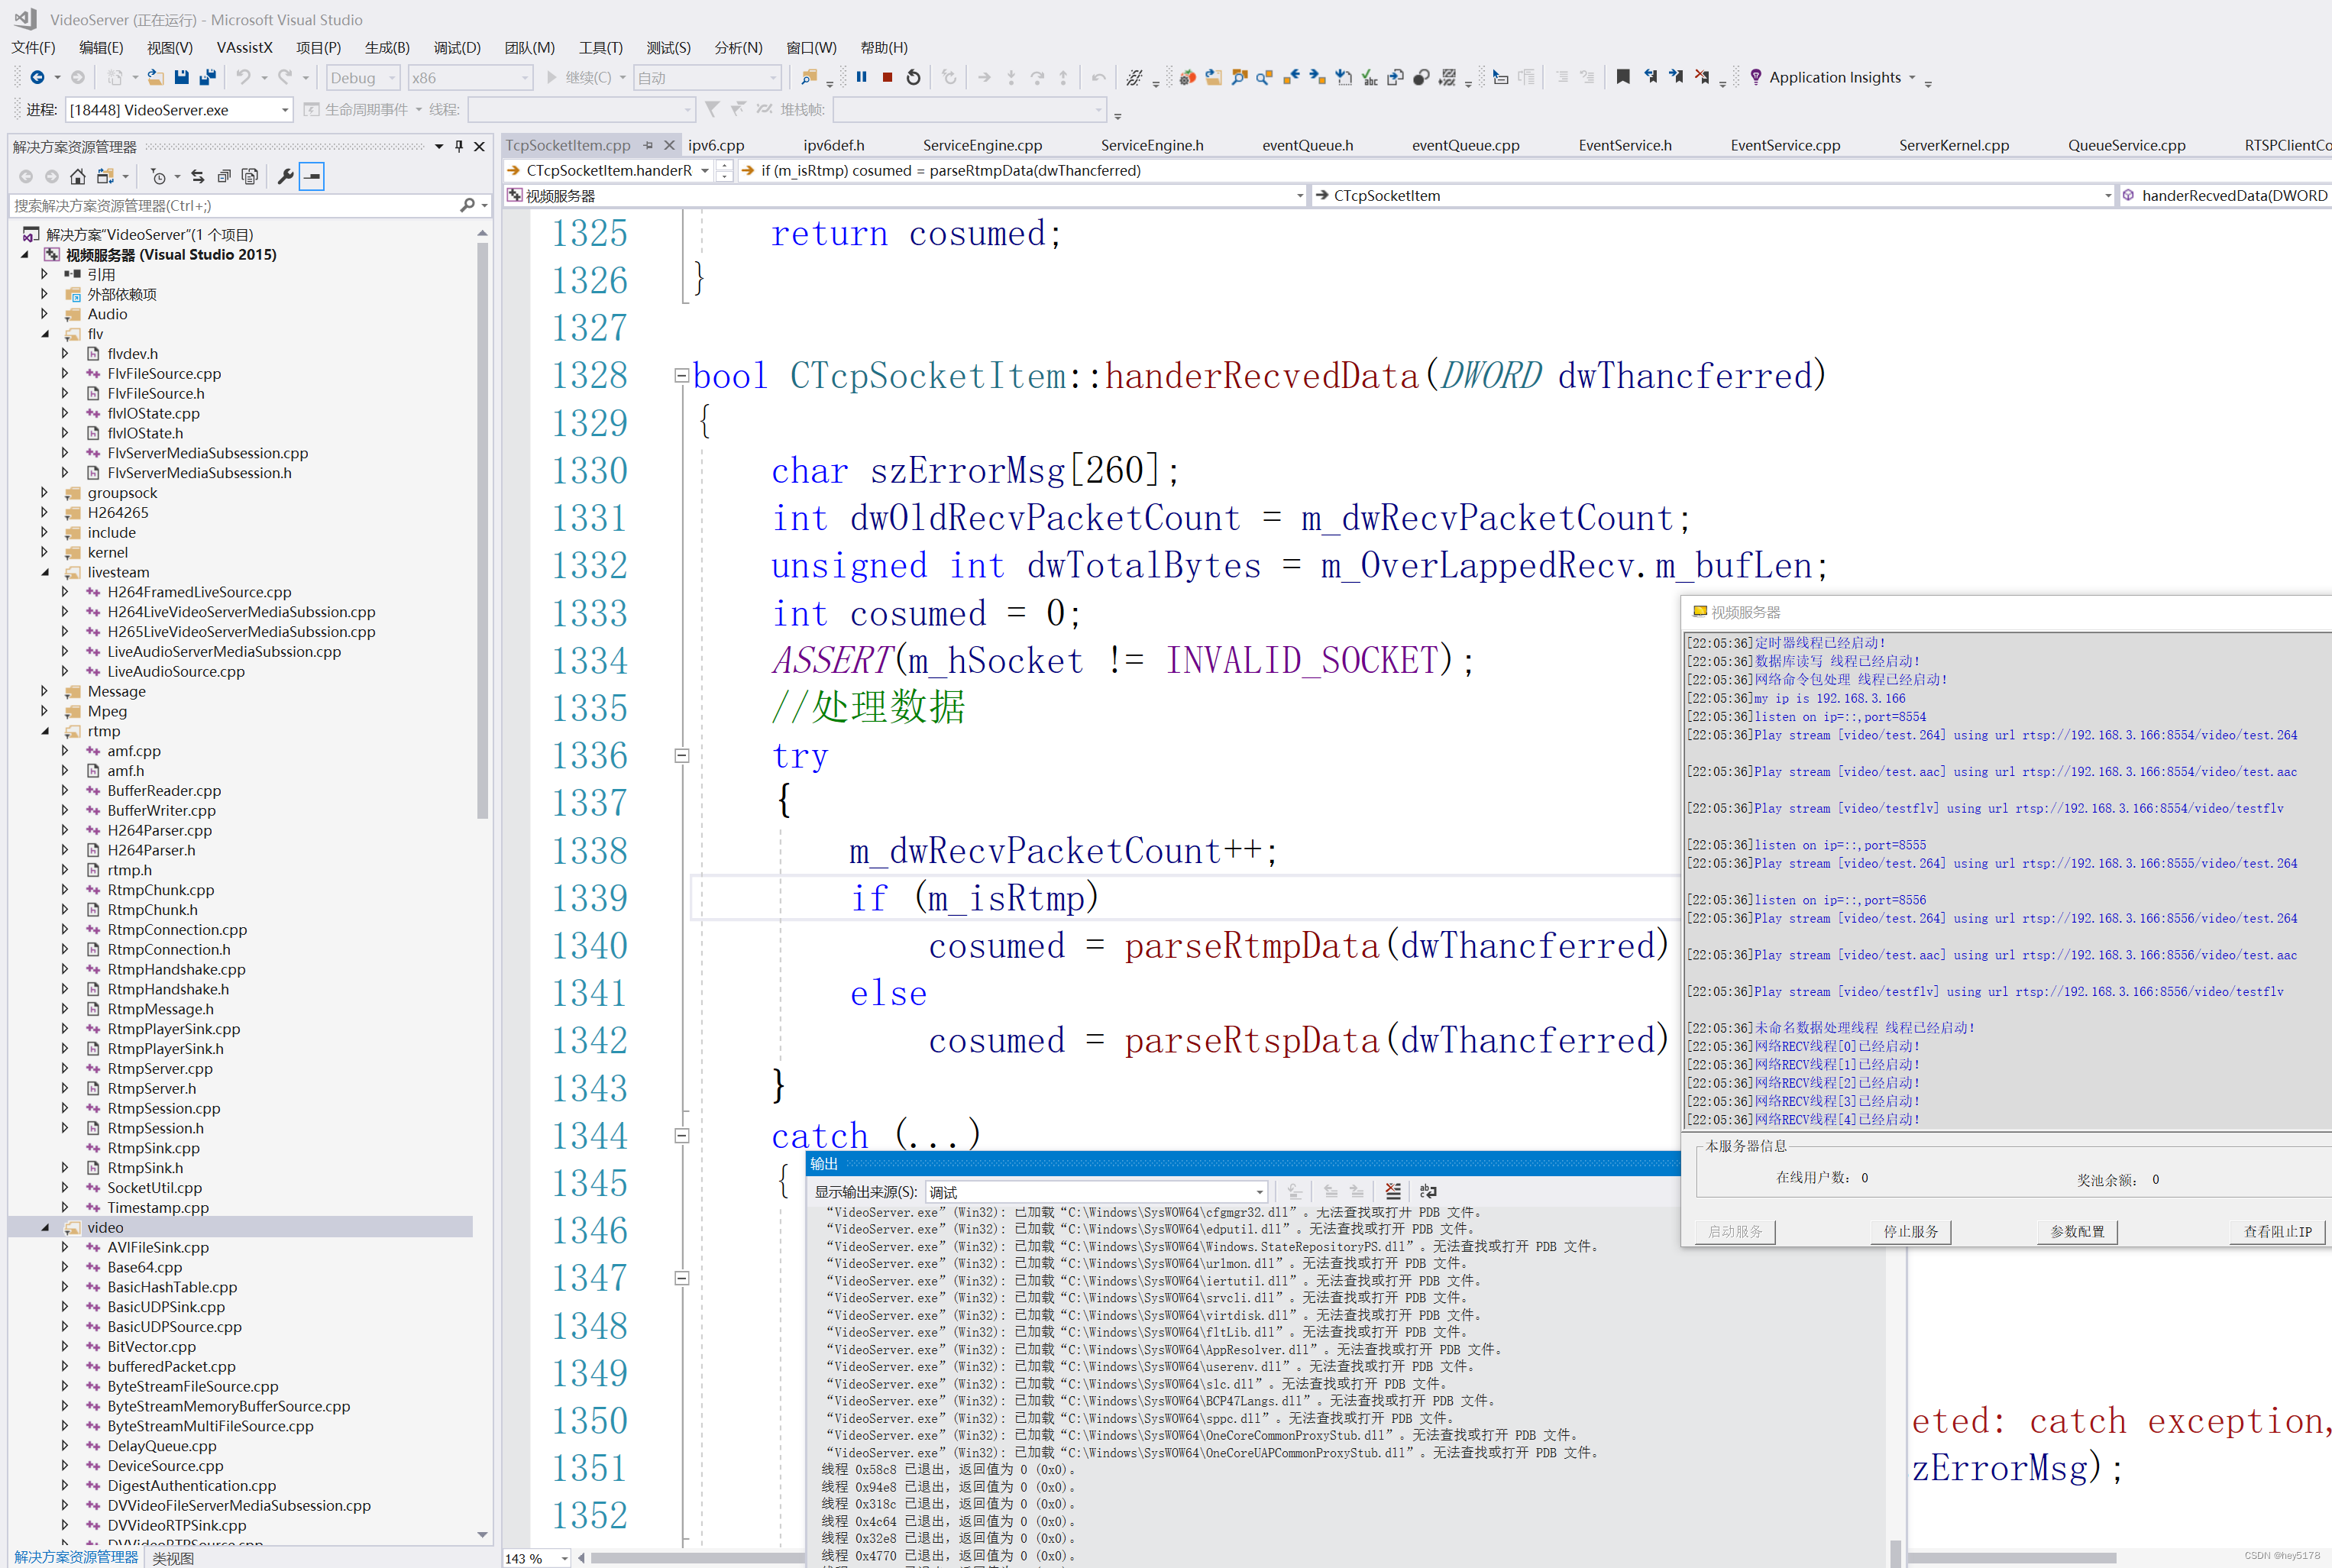Pin the Solution Explorer panel
The image size is (2332, 1568).
coord(459,146)
